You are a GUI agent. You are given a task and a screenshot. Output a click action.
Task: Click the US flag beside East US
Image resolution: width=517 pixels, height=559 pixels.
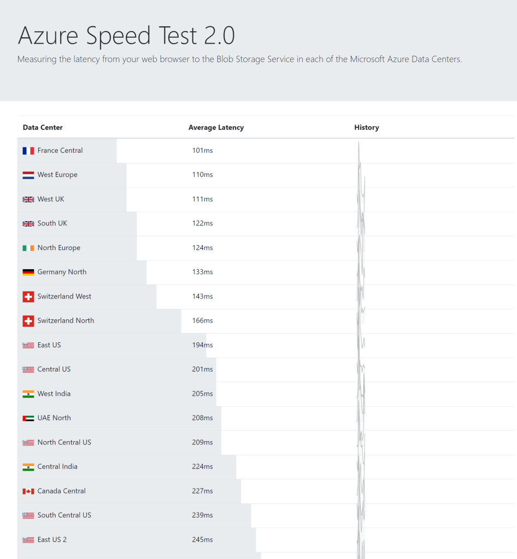(x=28, y=345)
